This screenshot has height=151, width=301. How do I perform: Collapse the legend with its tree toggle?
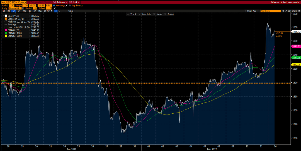tap(4, 16)
